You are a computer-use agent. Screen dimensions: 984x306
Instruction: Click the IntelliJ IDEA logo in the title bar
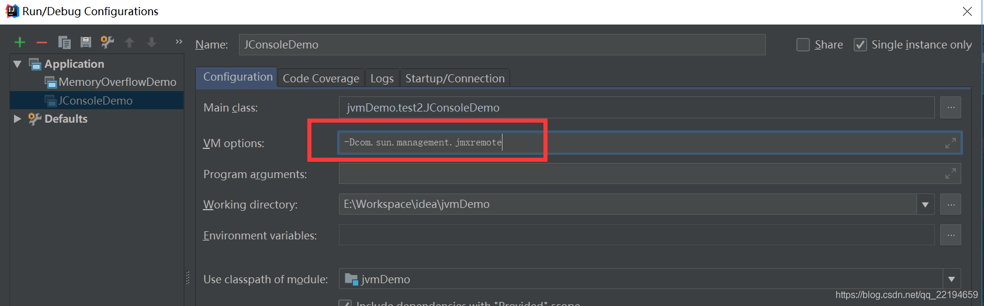coord(12,11)
